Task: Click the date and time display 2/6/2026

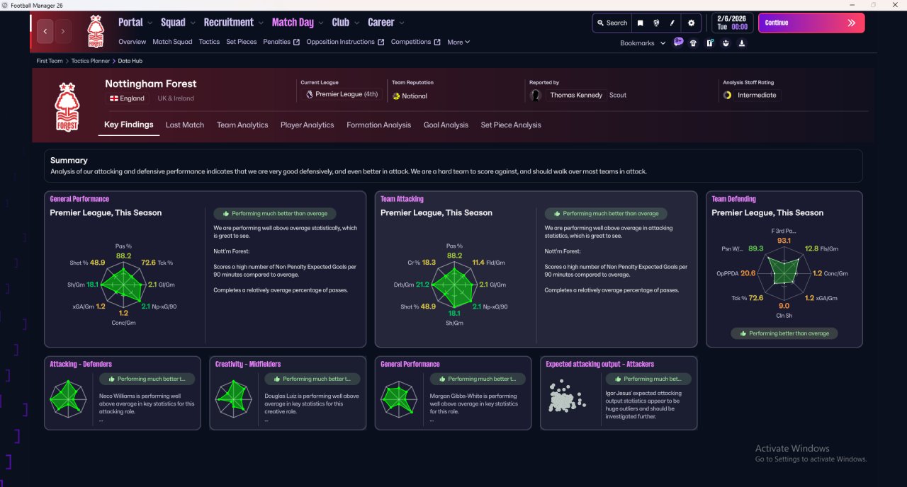Action: (732, 23)
